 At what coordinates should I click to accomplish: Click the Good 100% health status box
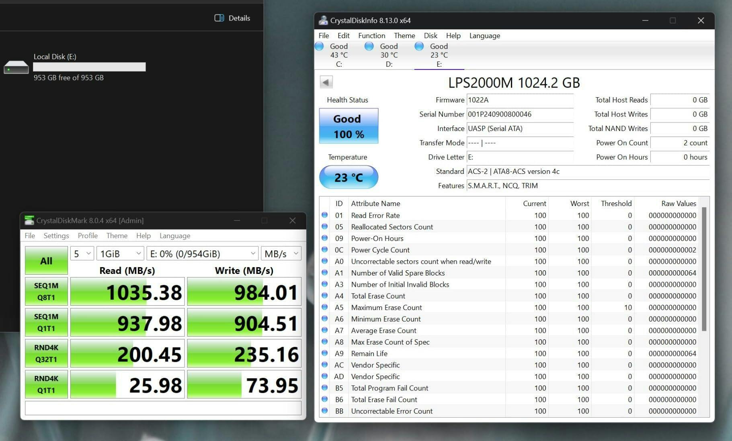[x=349, y=126]
